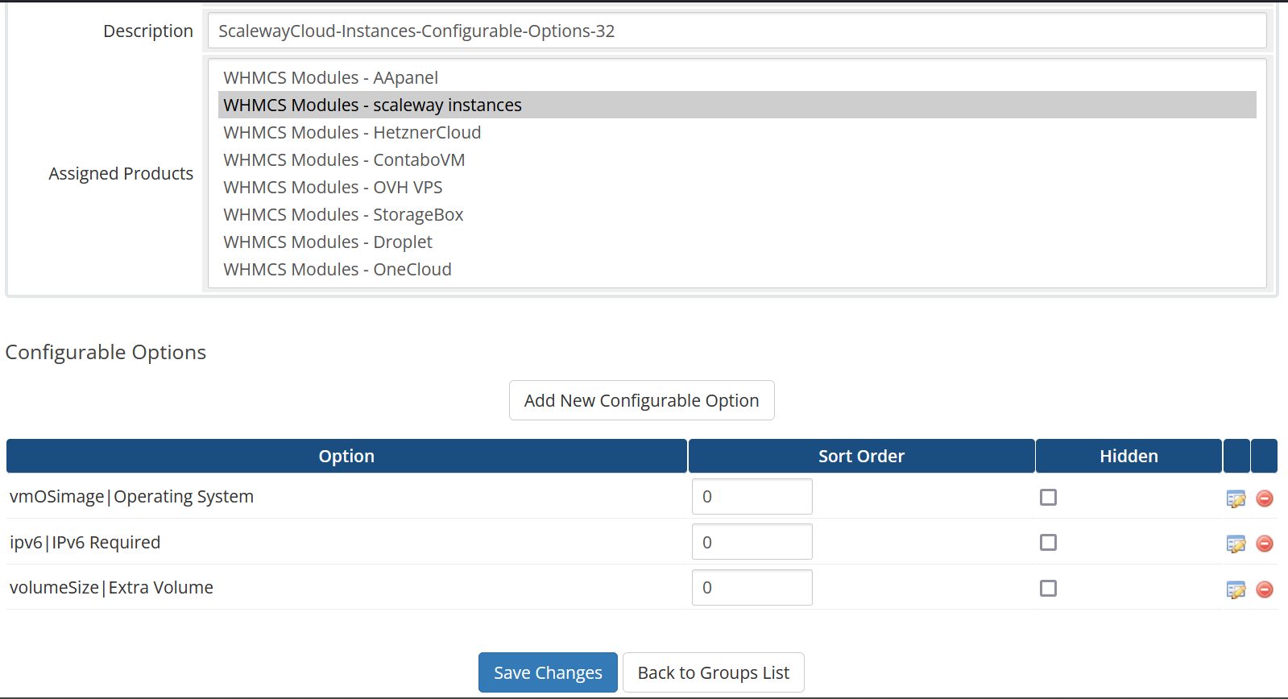Select WHMCS Modules - OVH VPS product
Viewport: 1288px width, 699px height.
pyautogui.click(x=737, y=187)
